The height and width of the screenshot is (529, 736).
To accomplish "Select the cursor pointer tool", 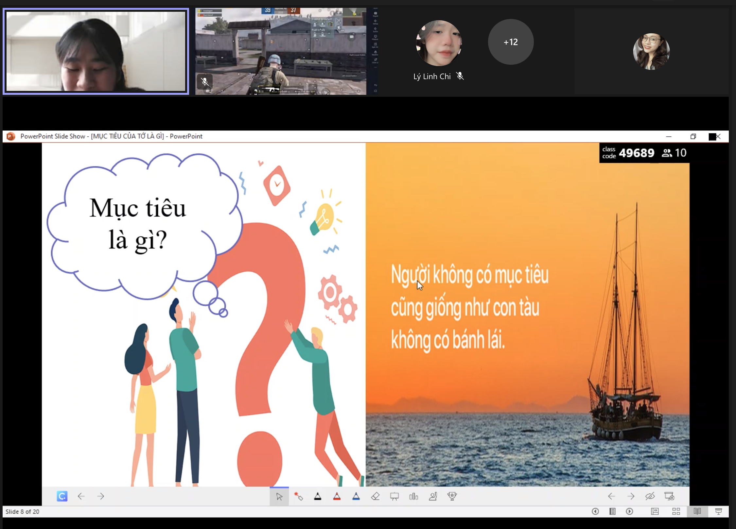I will pyautogui.click(x=279, y=496).
